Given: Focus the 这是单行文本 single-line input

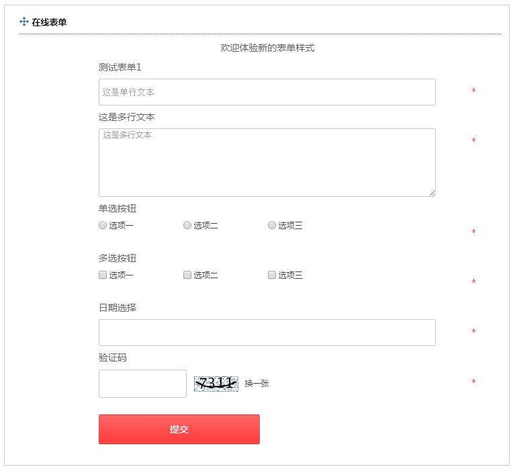Looking at the screenshot, I should tap(267, 92).
